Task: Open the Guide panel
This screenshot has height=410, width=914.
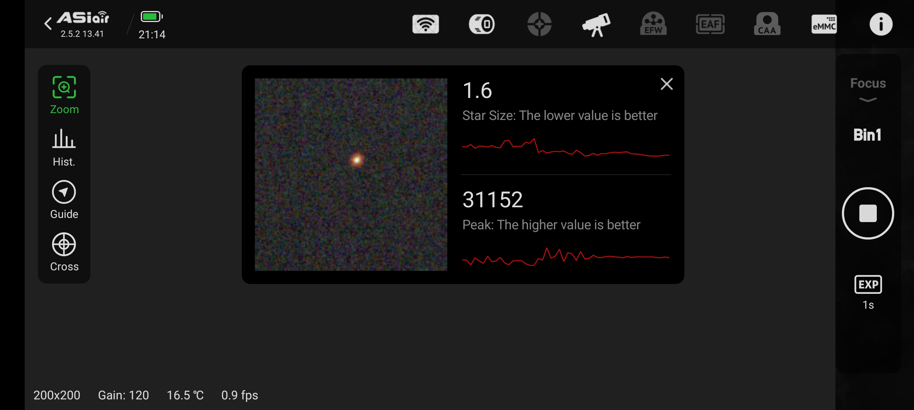Action: (x=64, y=200)
